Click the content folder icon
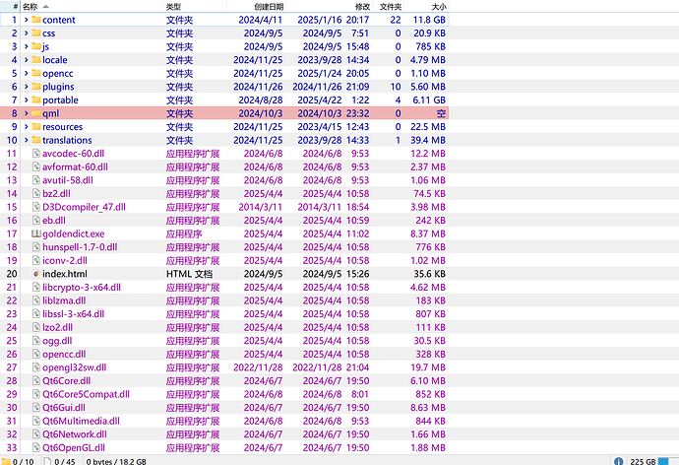 pyautogui.click(x=36, y=20)
